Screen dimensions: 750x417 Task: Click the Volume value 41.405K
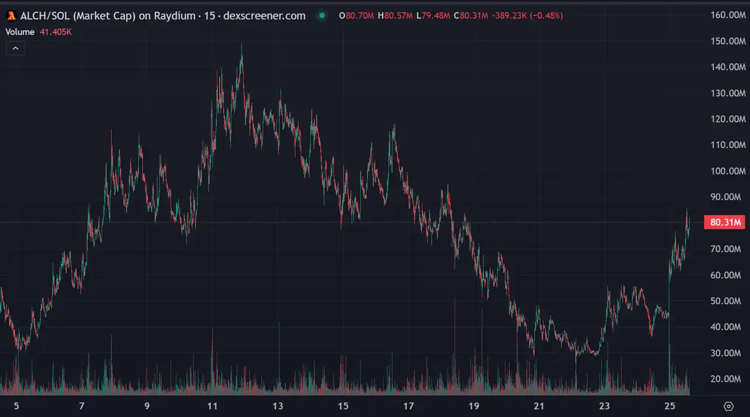(56, 32)
